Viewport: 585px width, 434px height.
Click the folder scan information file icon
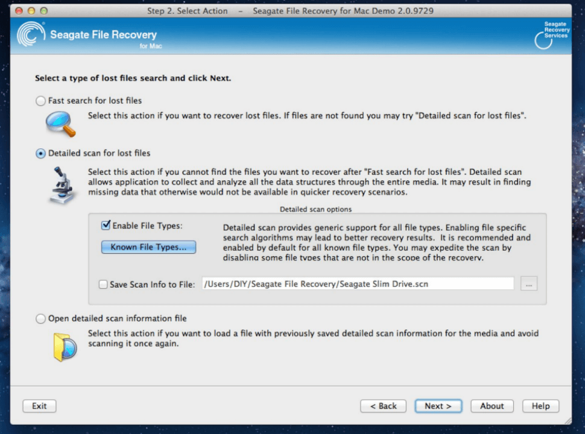pos(64,347)
